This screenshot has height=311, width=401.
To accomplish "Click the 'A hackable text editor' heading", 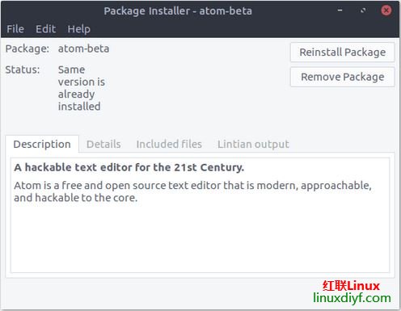I will click(129, 167).
